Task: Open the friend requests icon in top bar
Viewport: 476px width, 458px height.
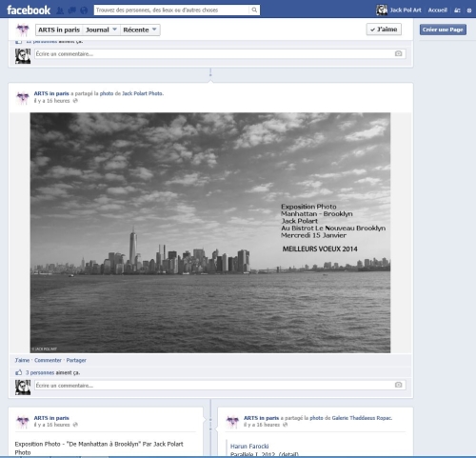Action: 60,10
